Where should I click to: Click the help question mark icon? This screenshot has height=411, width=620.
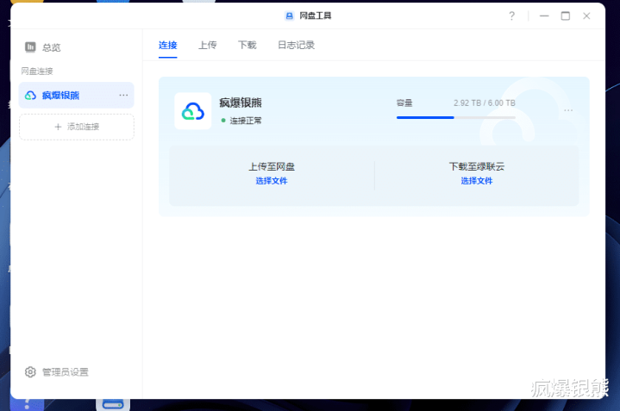pos(511,16)
